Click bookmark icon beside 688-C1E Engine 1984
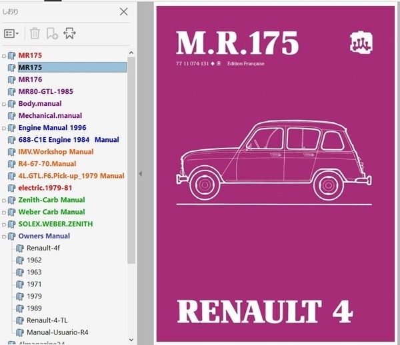The image size is (400, 345). tap(12, 140)
